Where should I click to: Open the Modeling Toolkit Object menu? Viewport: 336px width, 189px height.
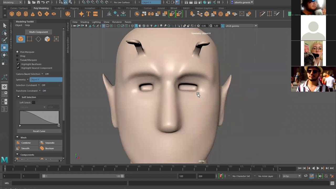(x=19, y=25)
